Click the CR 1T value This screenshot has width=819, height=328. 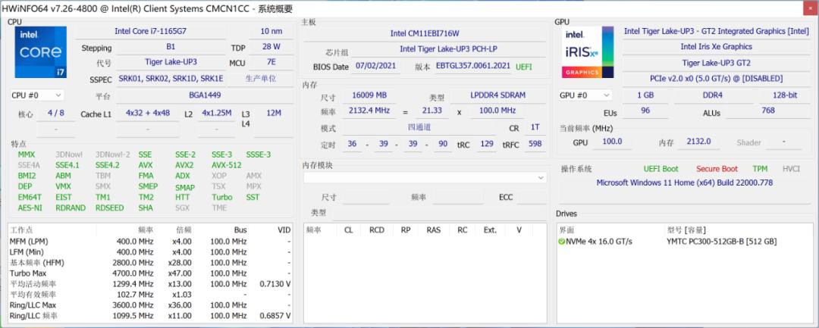pyautogui.click(x=535, y=127)
